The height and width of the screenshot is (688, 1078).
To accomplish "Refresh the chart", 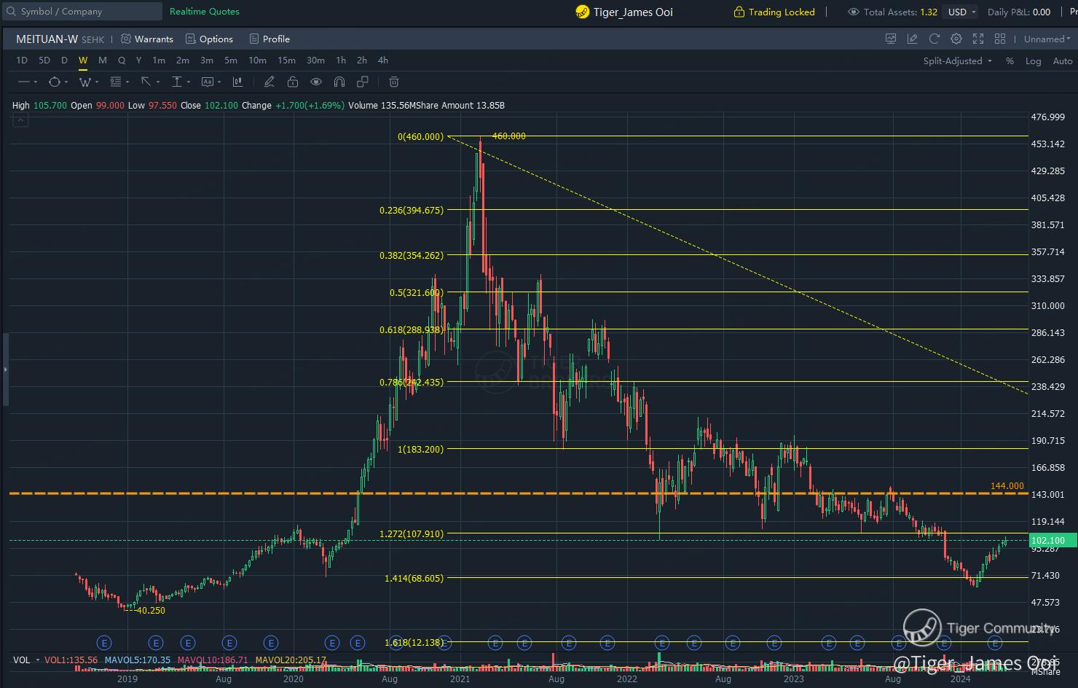I will point(935,39).
